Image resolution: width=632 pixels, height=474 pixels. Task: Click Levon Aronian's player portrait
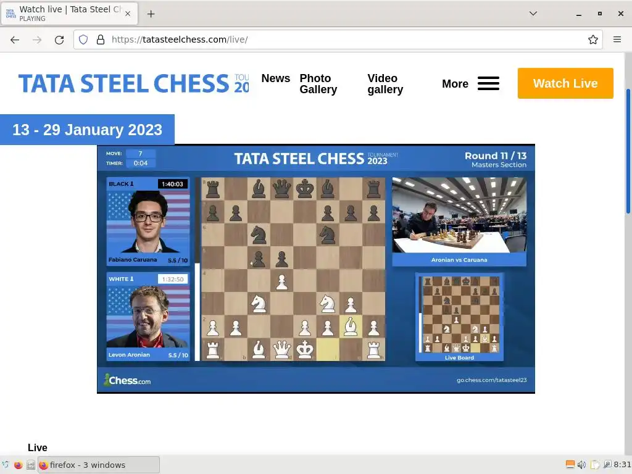coord(148,317)
